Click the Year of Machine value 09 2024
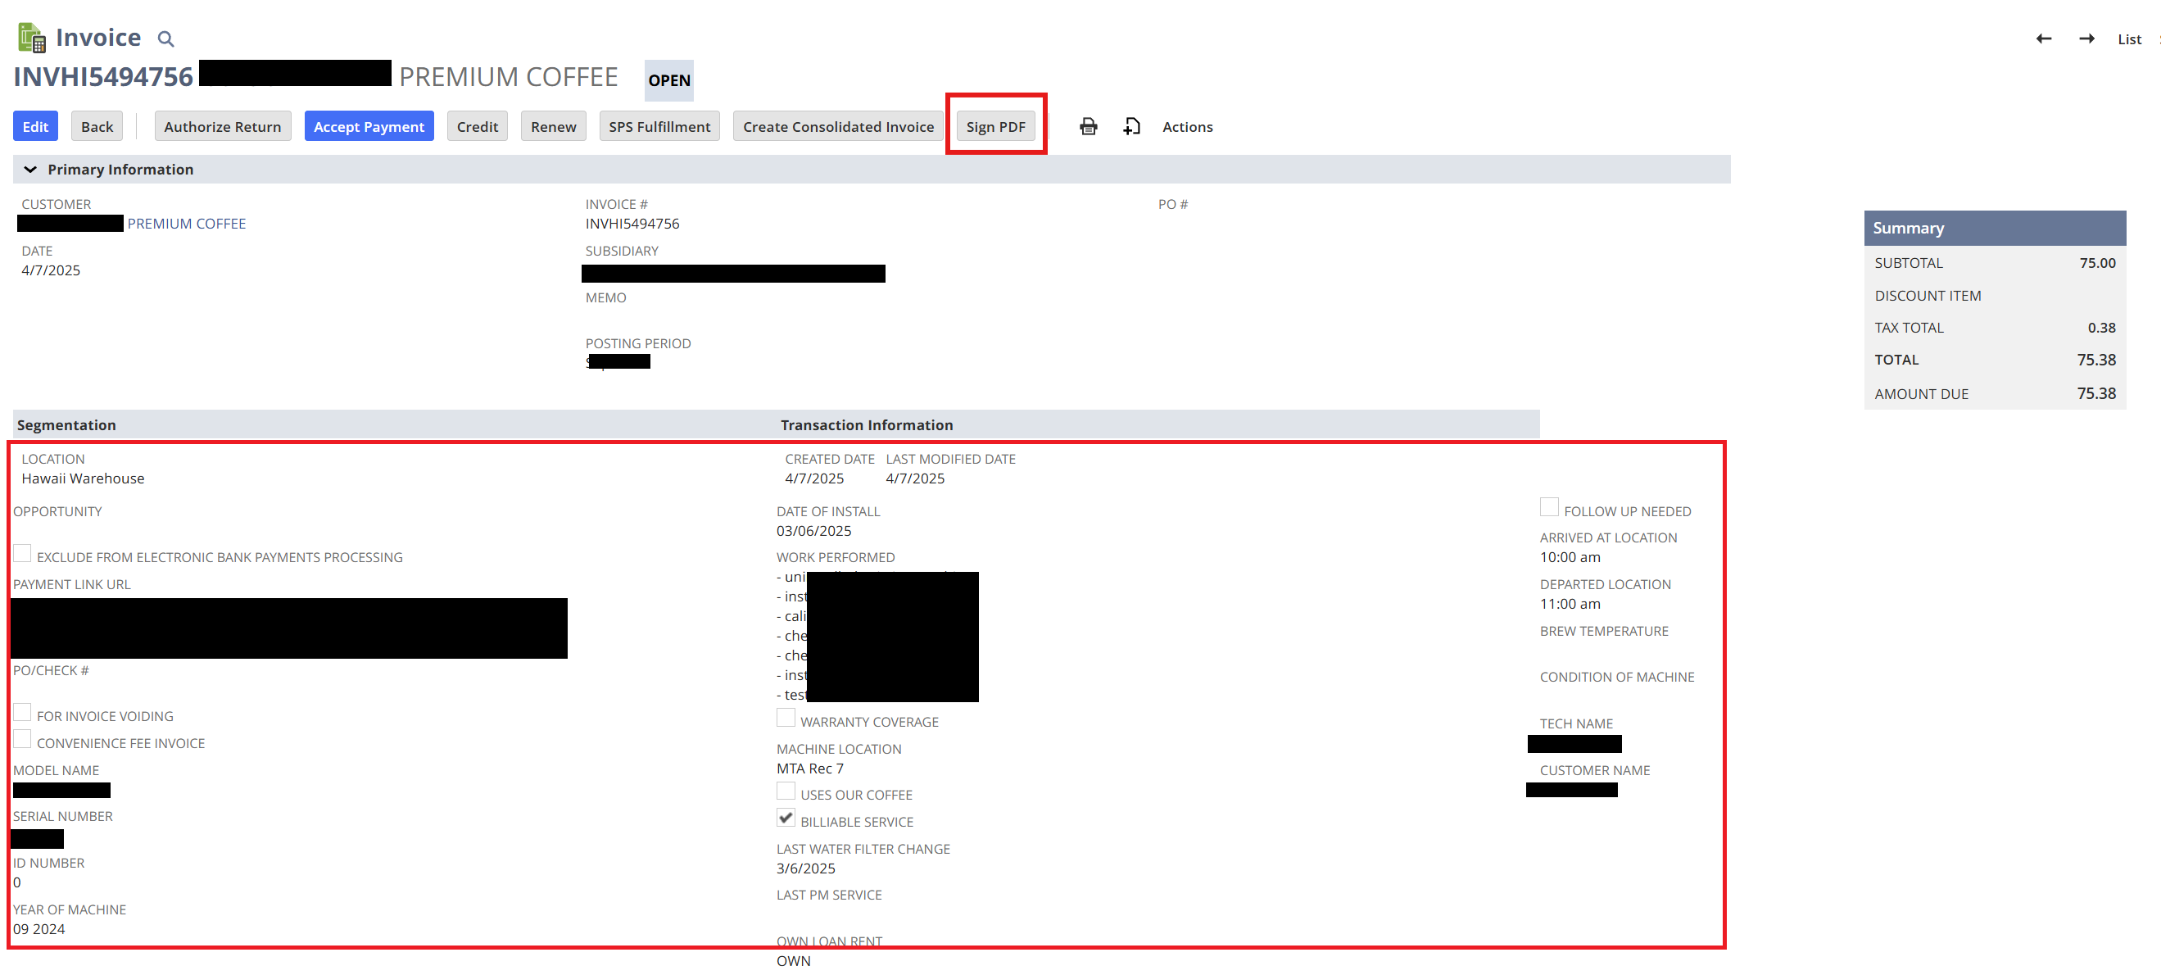 tap(39, 929)
